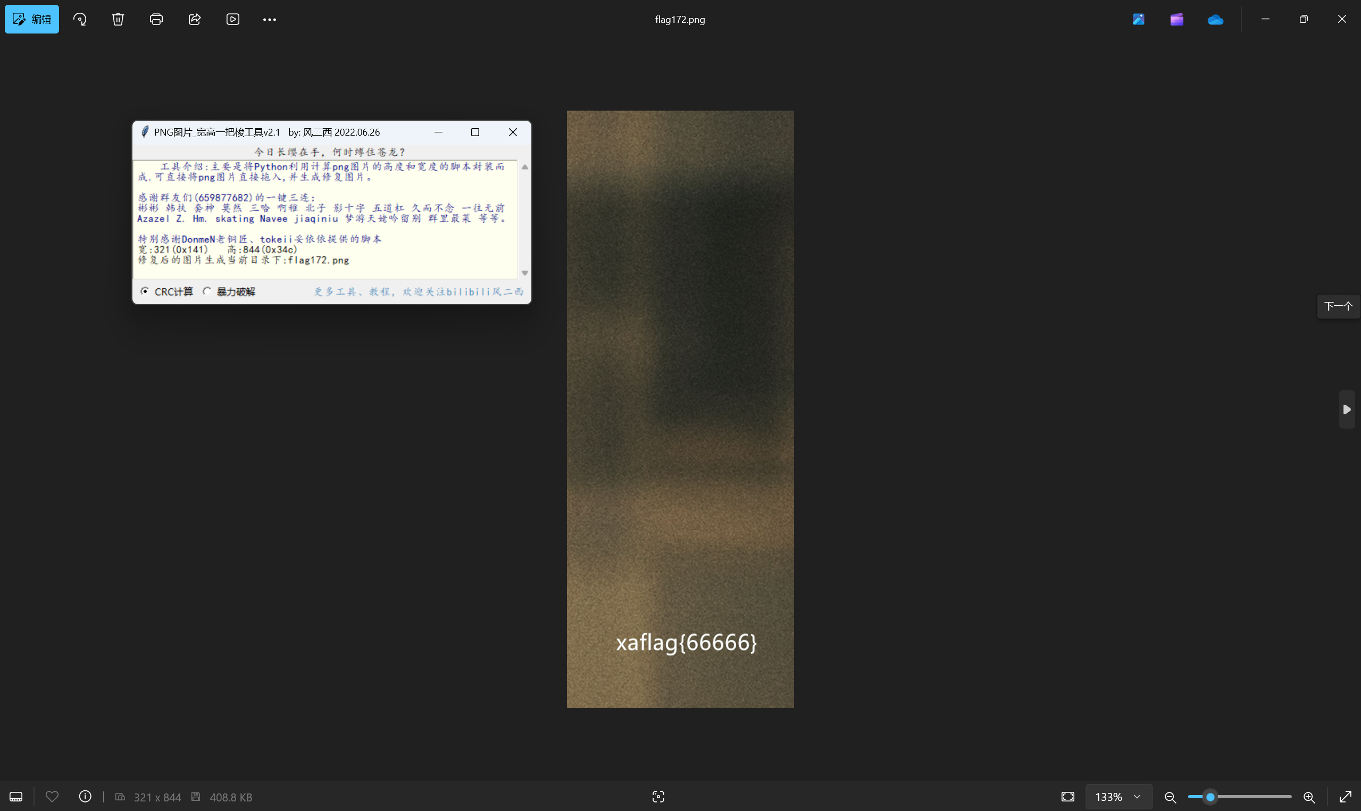Screen dimensions: 1361x811
Task: Toggle the filmstrip icon in the status bar
Action: [x=16, y=797]
